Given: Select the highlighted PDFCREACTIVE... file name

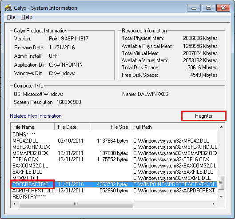Looking at the screenshot, I should pyautogui.click(x=32, y=184).
